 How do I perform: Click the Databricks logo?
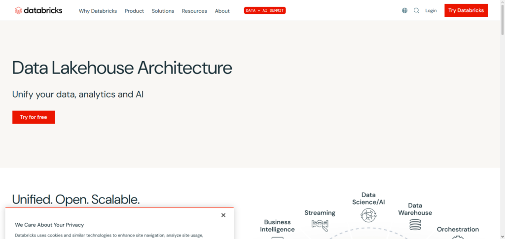click(x=38, y=11)
